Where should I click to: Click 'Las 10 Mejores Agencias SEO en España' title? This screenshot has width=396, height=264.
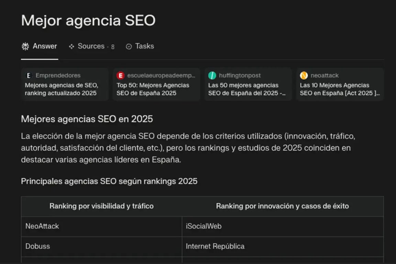click(340, 89)
